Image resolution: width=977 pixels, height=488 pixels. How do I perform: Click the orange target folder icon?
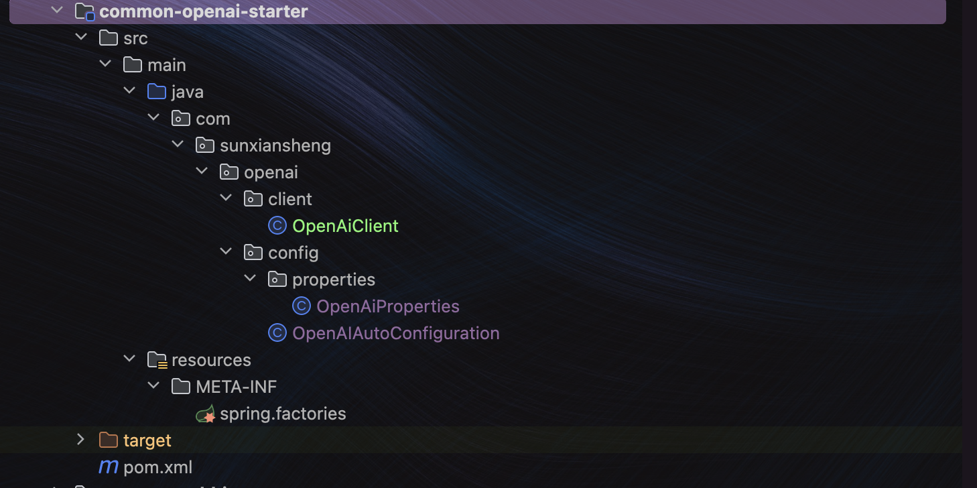point(109,440)
